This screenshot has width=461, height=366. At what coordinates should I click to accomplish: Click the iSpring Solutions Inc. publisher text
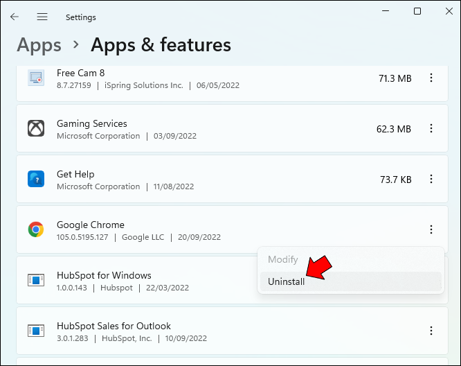tap(144, 85)
